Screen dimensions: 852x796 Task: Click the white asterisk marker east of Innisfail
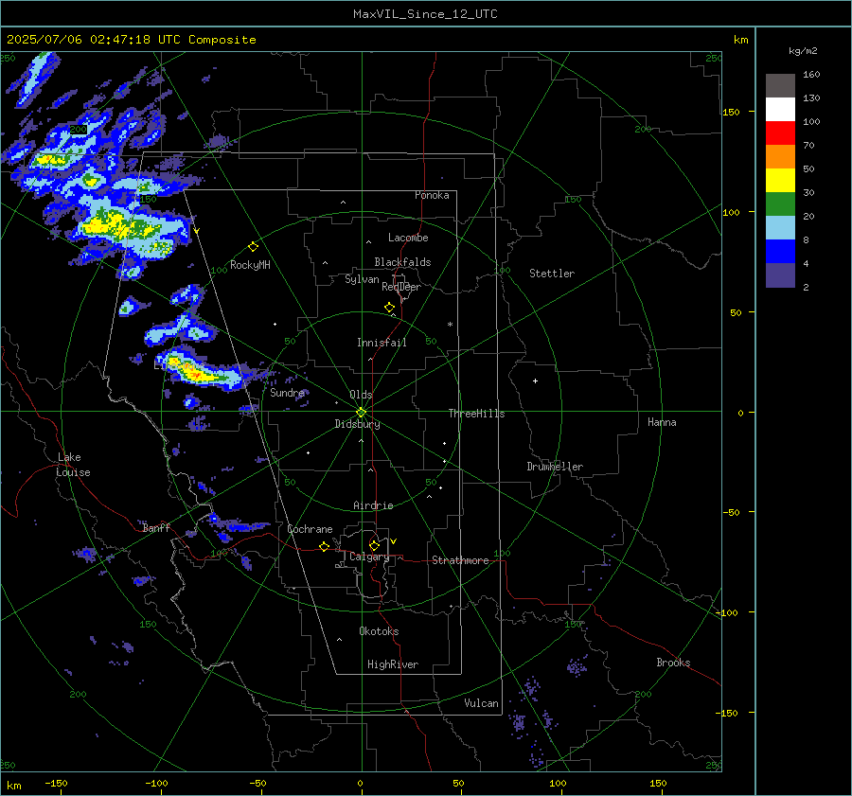(x=450, y=325)
